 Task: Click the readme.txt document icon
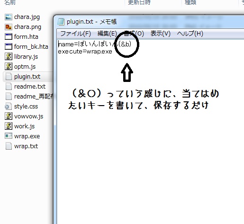pyautogui.click(x=9, y=87)
